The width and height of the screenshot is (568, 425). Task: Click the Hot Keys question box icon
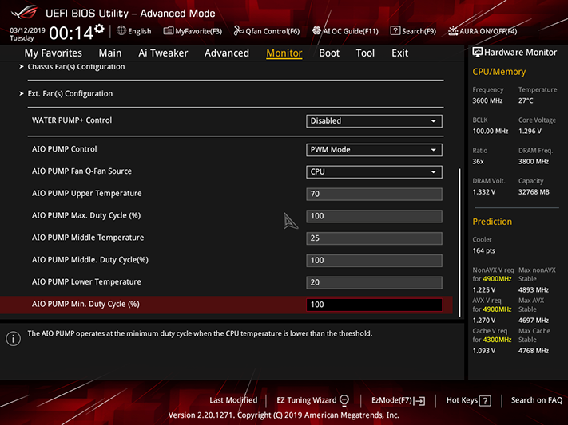tap(485, 401)
